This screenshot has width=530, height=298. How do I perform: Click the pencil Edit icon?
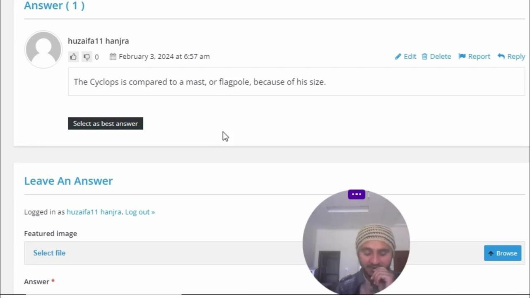pyautogui.click(x=398, y=57)
